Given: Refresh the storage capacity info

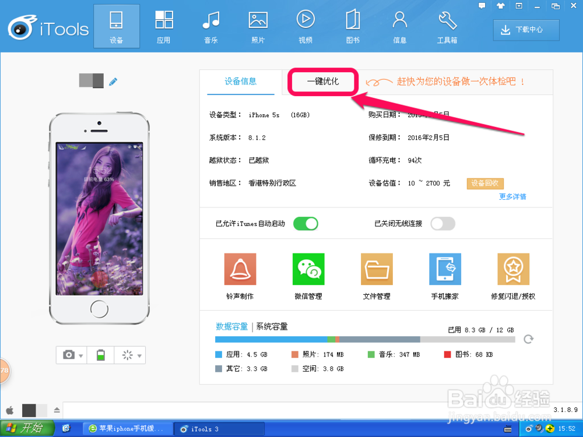Looking at the screenshot, I should coord(528,339).
